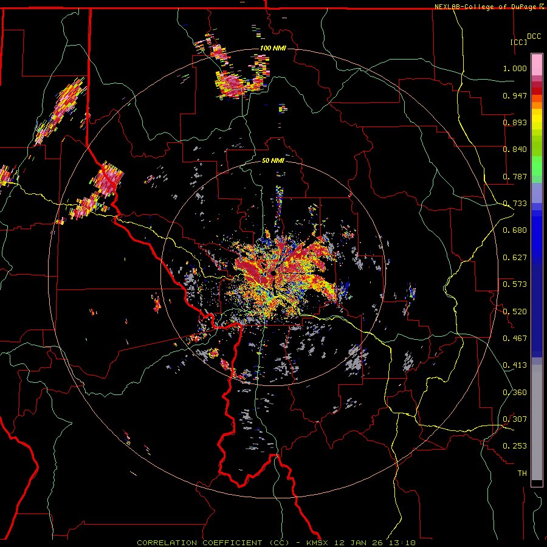Select the 0.680 scale value
The width and height of the screenshot is (547, 547).
515,230
